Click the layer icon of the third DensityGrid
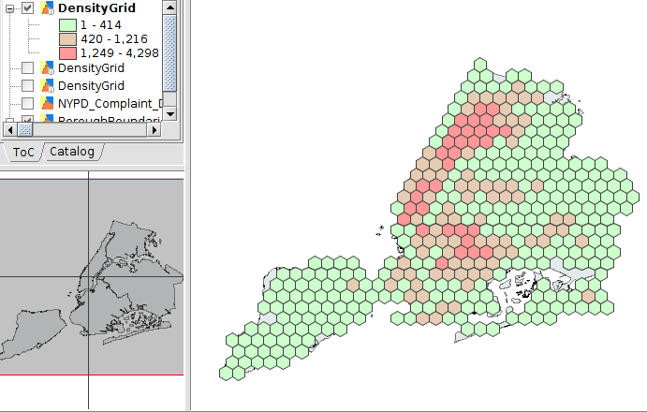The height and width of the screenshot is (412, 647). 46,86
